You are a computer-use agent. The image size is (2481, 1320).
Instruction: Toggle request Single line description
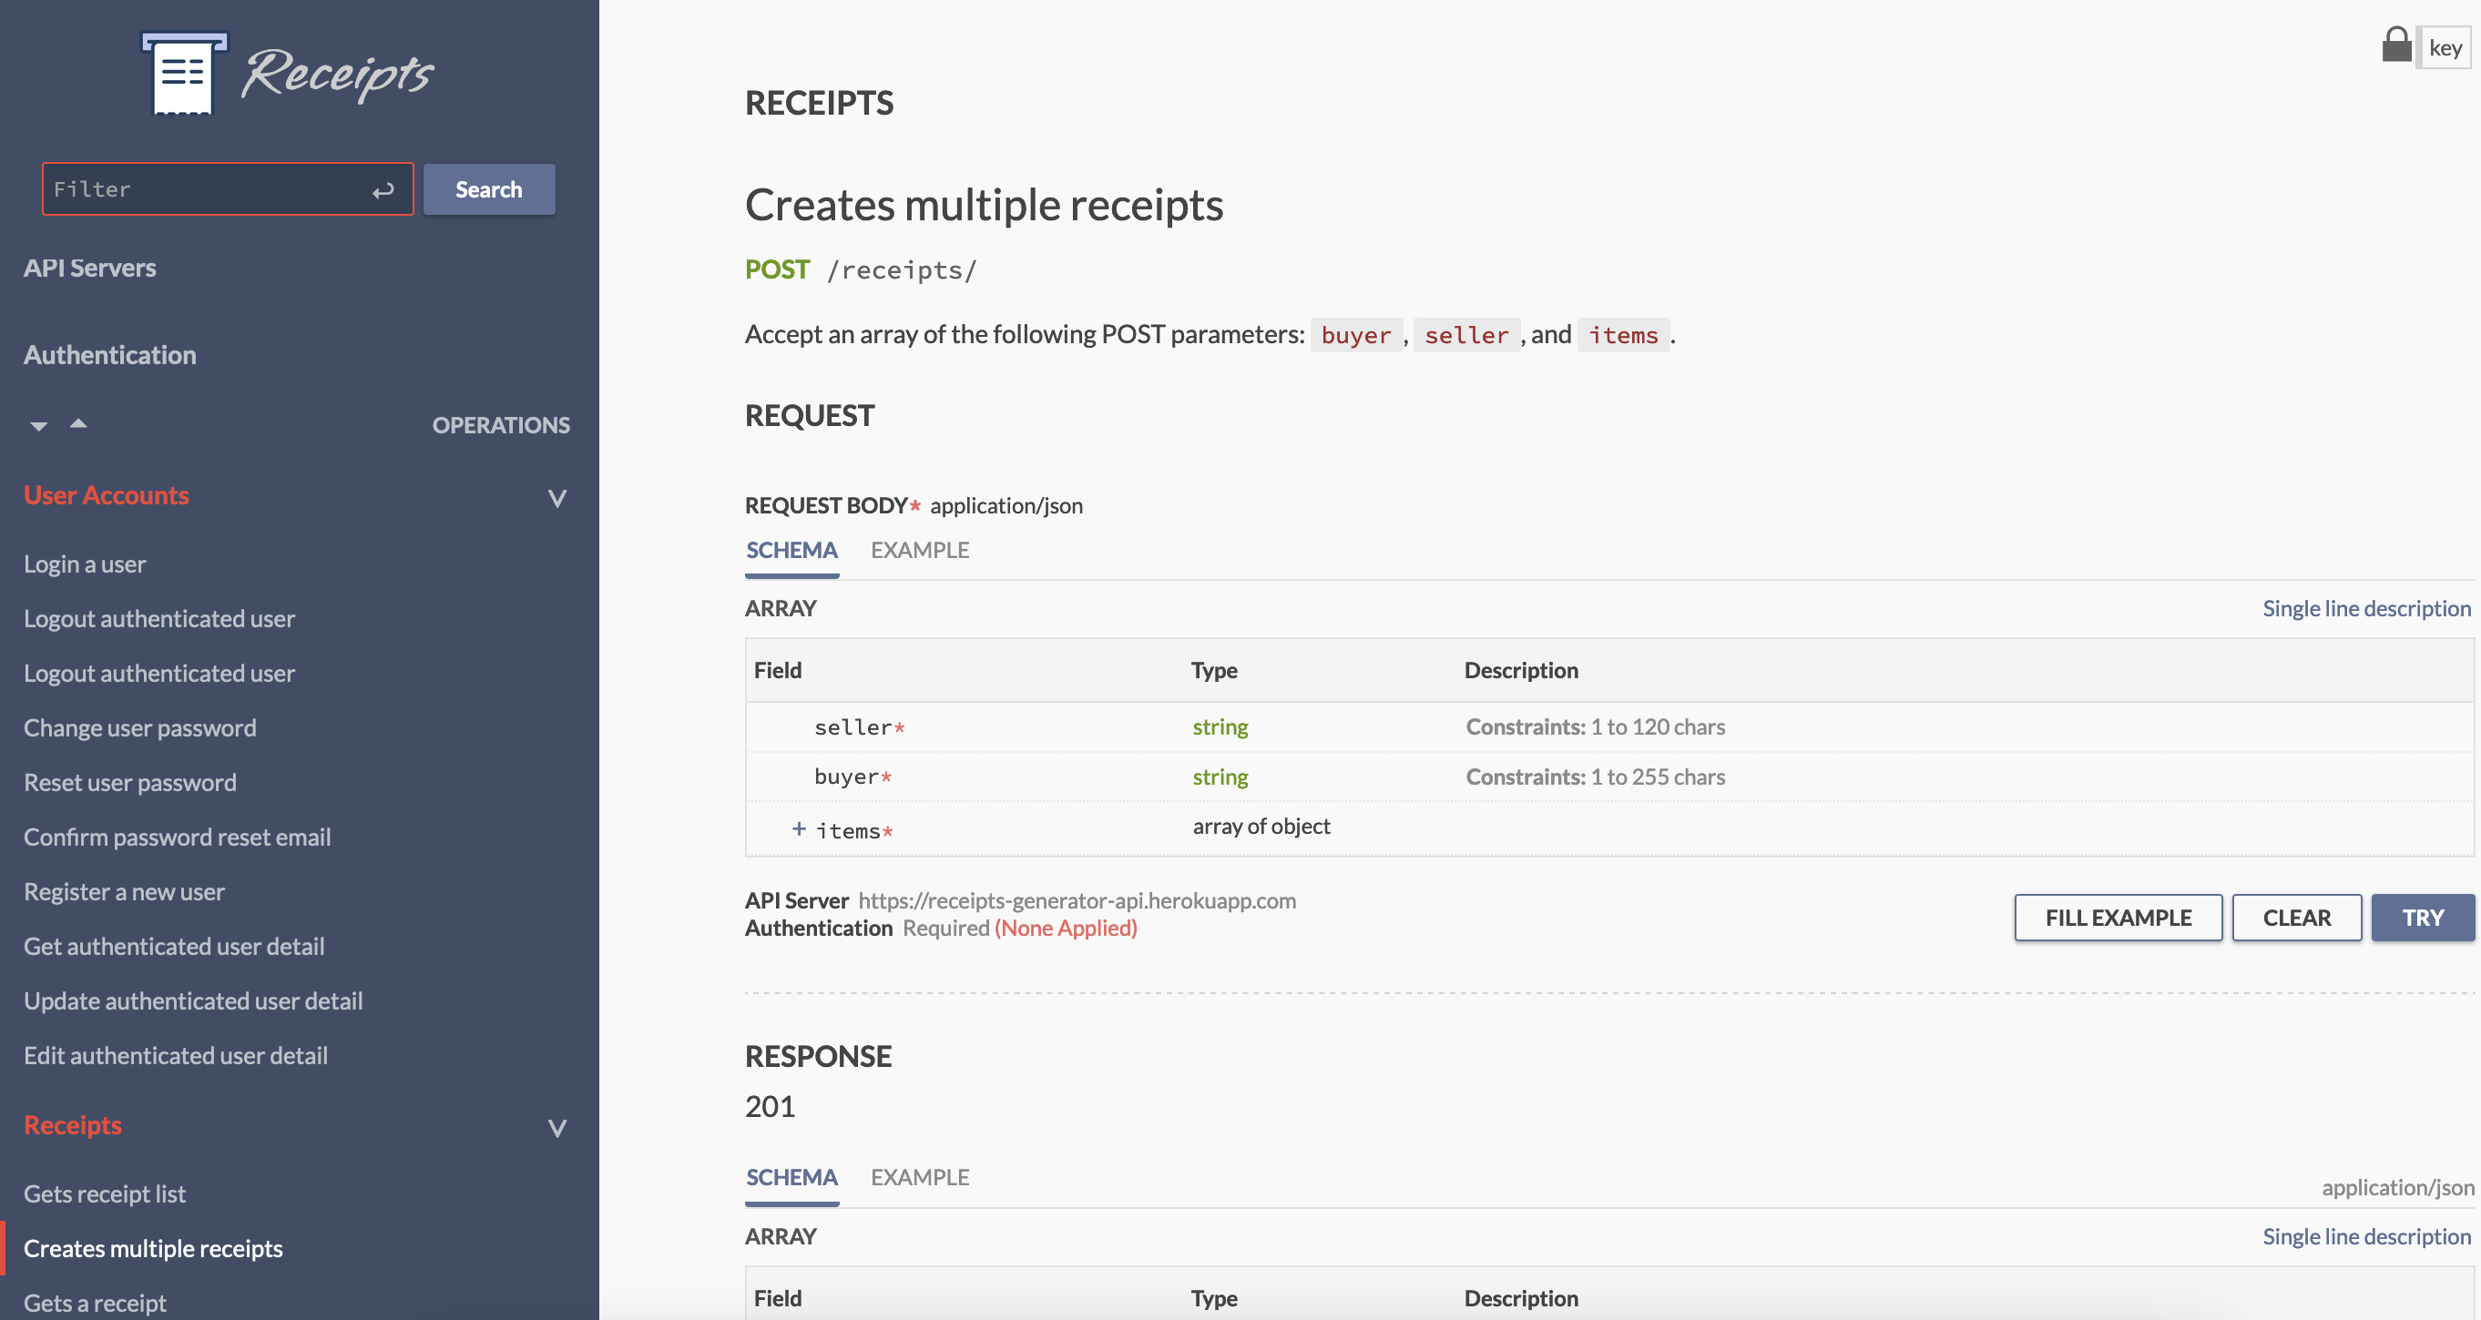pos(2365,608)
